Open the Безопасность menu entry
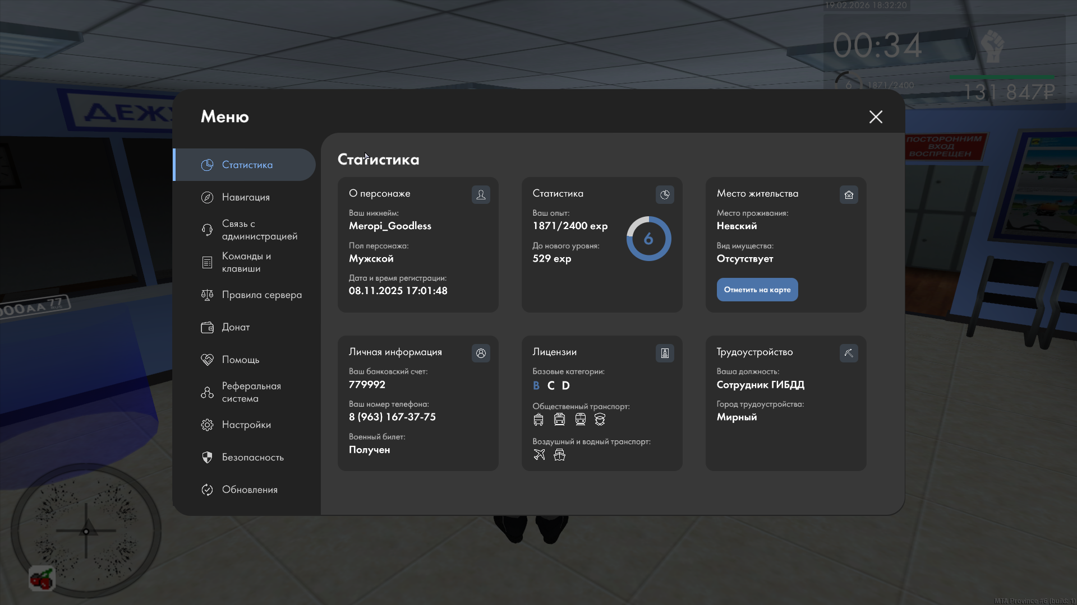 [x=252, y=457]
